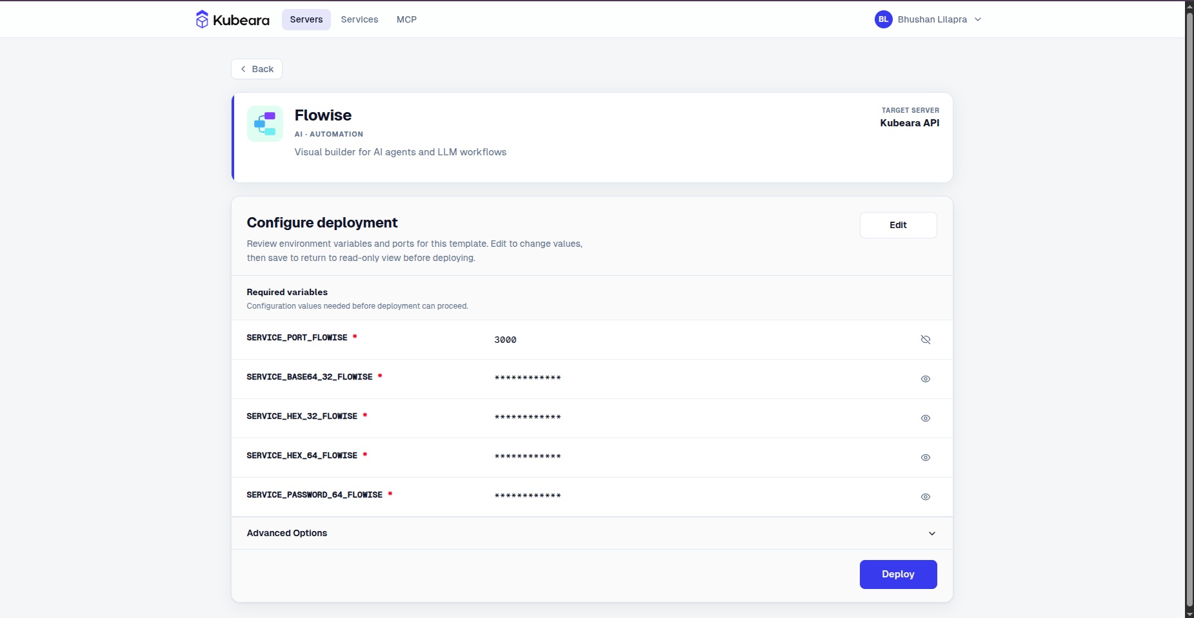This screenshot has height=618, width=1194.
Task: Show the SERVICE_PASSWORD_64_FLOWISE value
Action: click(926, 497)
